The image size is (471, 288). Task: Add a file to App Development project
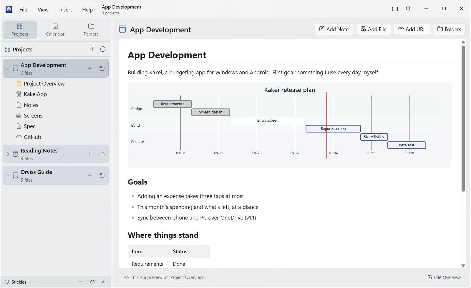click(x=90, y=68)
